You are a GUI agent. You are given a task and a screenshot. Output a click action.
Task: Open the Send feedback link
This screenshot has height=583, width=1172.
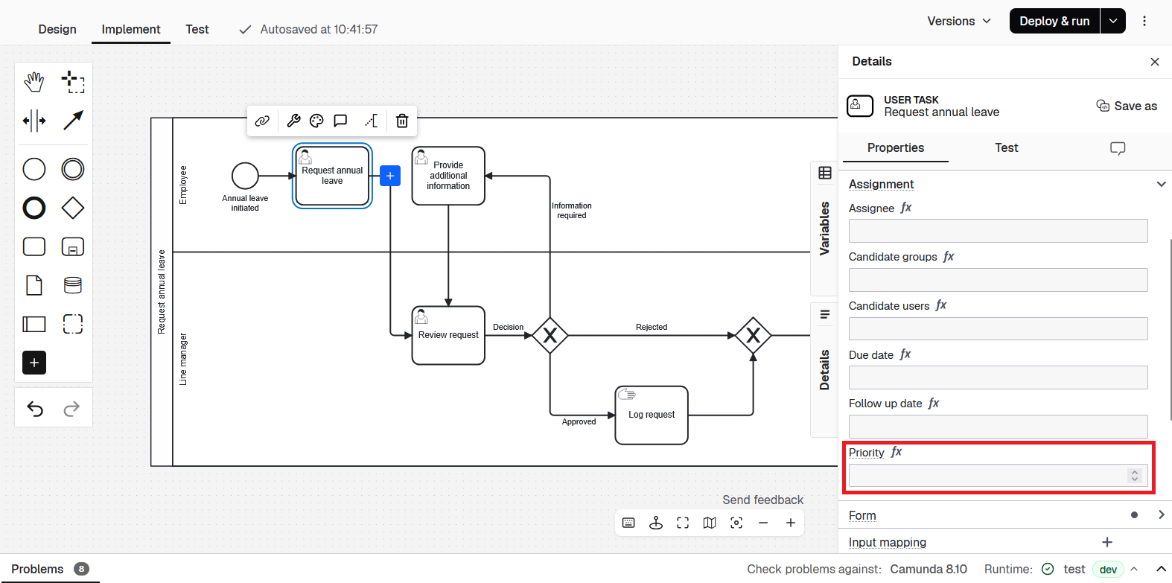762,500
